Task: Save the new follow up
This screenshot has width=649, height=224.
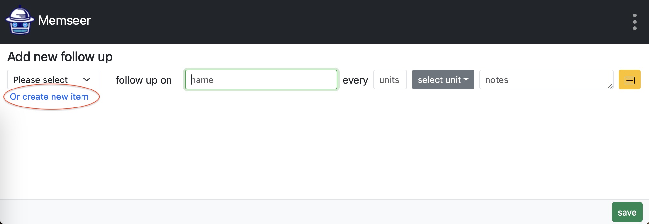Action: tap(627, 212)
